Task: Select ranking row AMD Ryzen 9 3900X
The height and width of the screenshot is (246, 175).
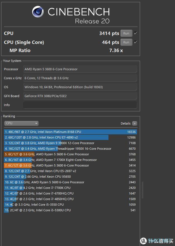Action: click(x=70, y=143)
